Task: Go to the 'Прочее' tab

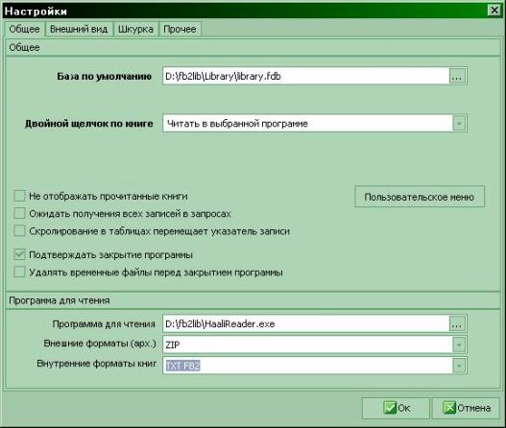Action: (x=180, y=29)
